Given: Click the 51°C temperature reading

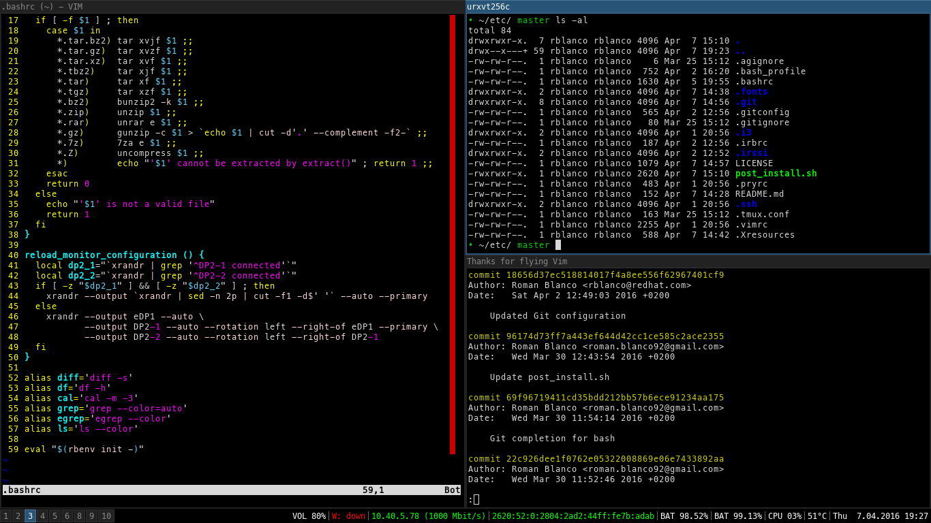Looking at the screenshot, I should 817,516.
